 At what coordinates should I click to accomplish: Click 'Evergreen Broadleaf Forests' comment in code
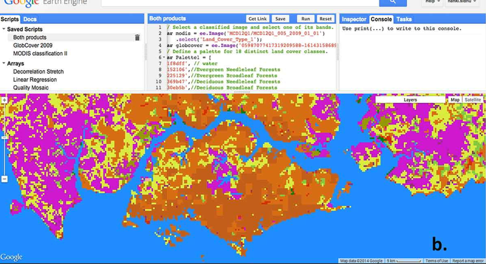point(234,76)
